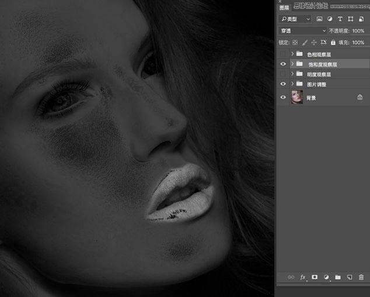Open the 穿透 blend mode dropdown
The height and width of the screenshot is (297, 370).
(x=302, y=30)
